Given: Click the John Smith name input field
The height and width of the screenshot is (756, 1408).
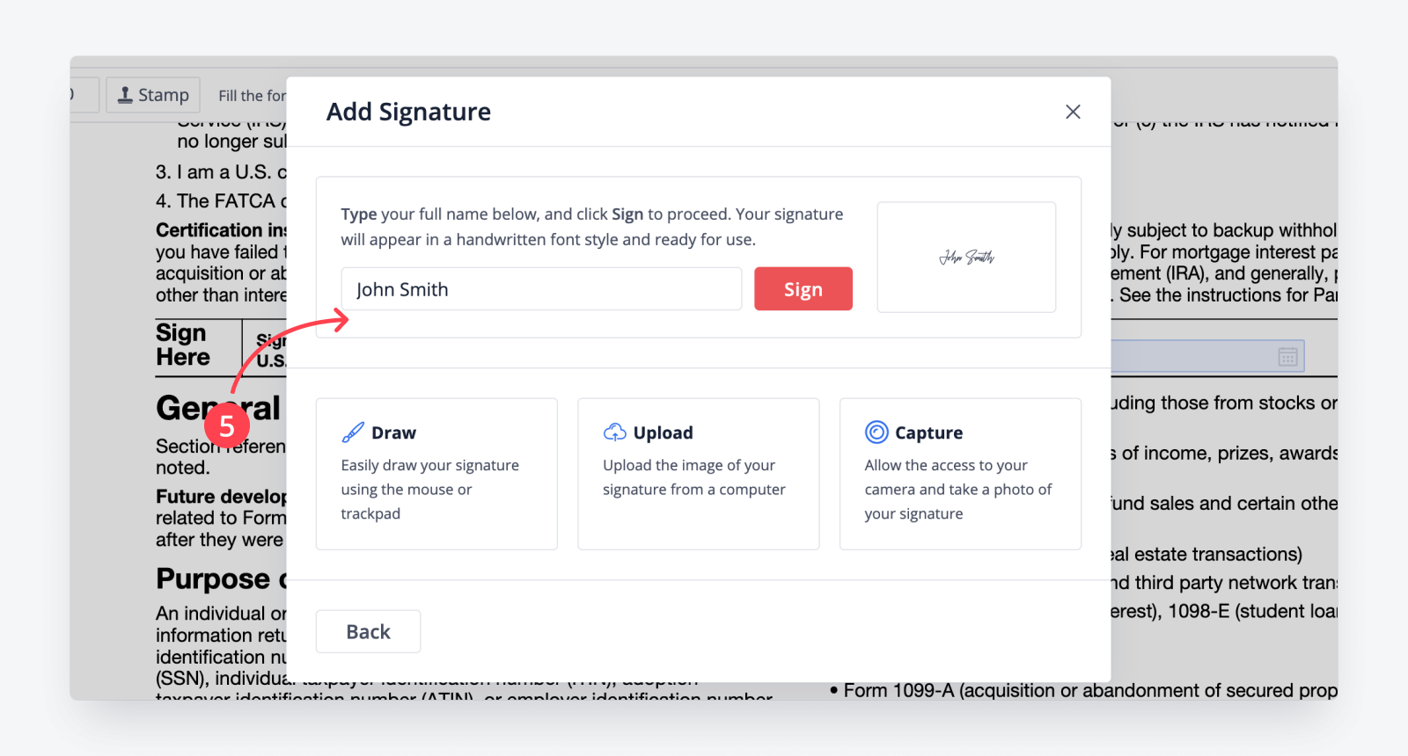Looking at the screenshot, I should coord(541,288).
